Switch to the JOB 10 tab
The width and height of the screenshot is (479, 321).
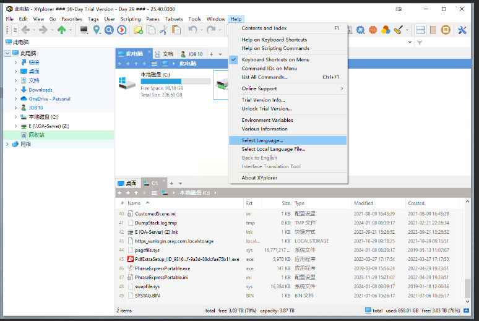pyautogui.click(x=192, y=54)
